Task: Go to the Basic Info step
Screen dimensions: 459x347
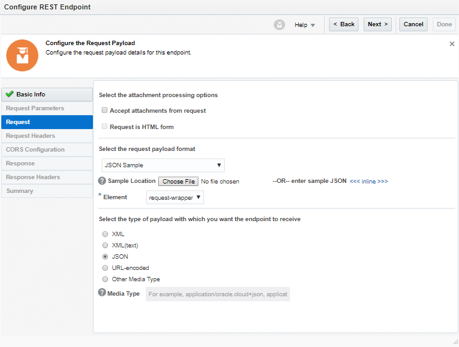Action: (x=31, y=95)
